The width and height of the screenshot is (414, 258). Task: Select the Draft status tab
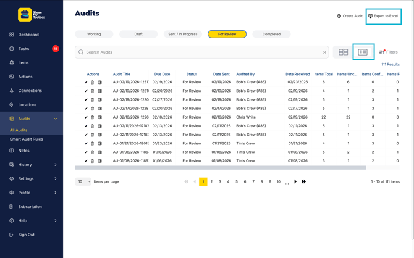(138, 34)
